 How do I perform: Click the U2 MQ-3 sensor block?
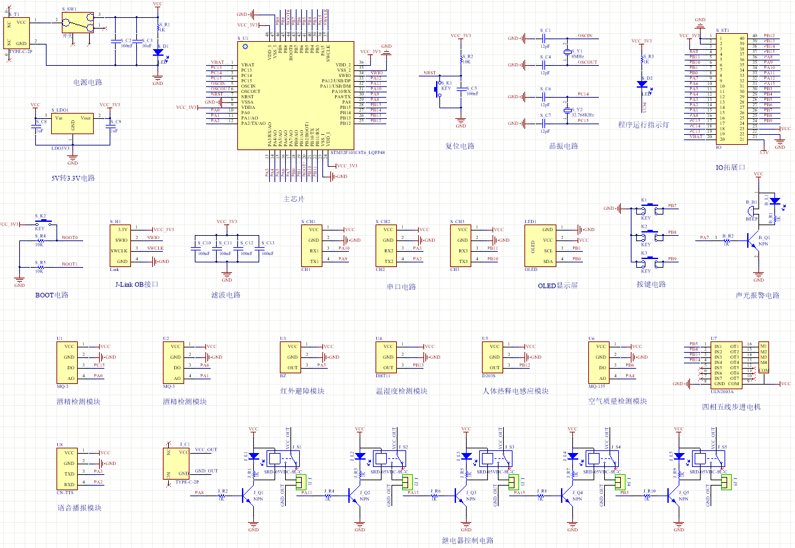[x=173, y=363]
